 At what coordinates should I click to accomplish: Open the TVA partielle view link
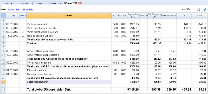27,9
